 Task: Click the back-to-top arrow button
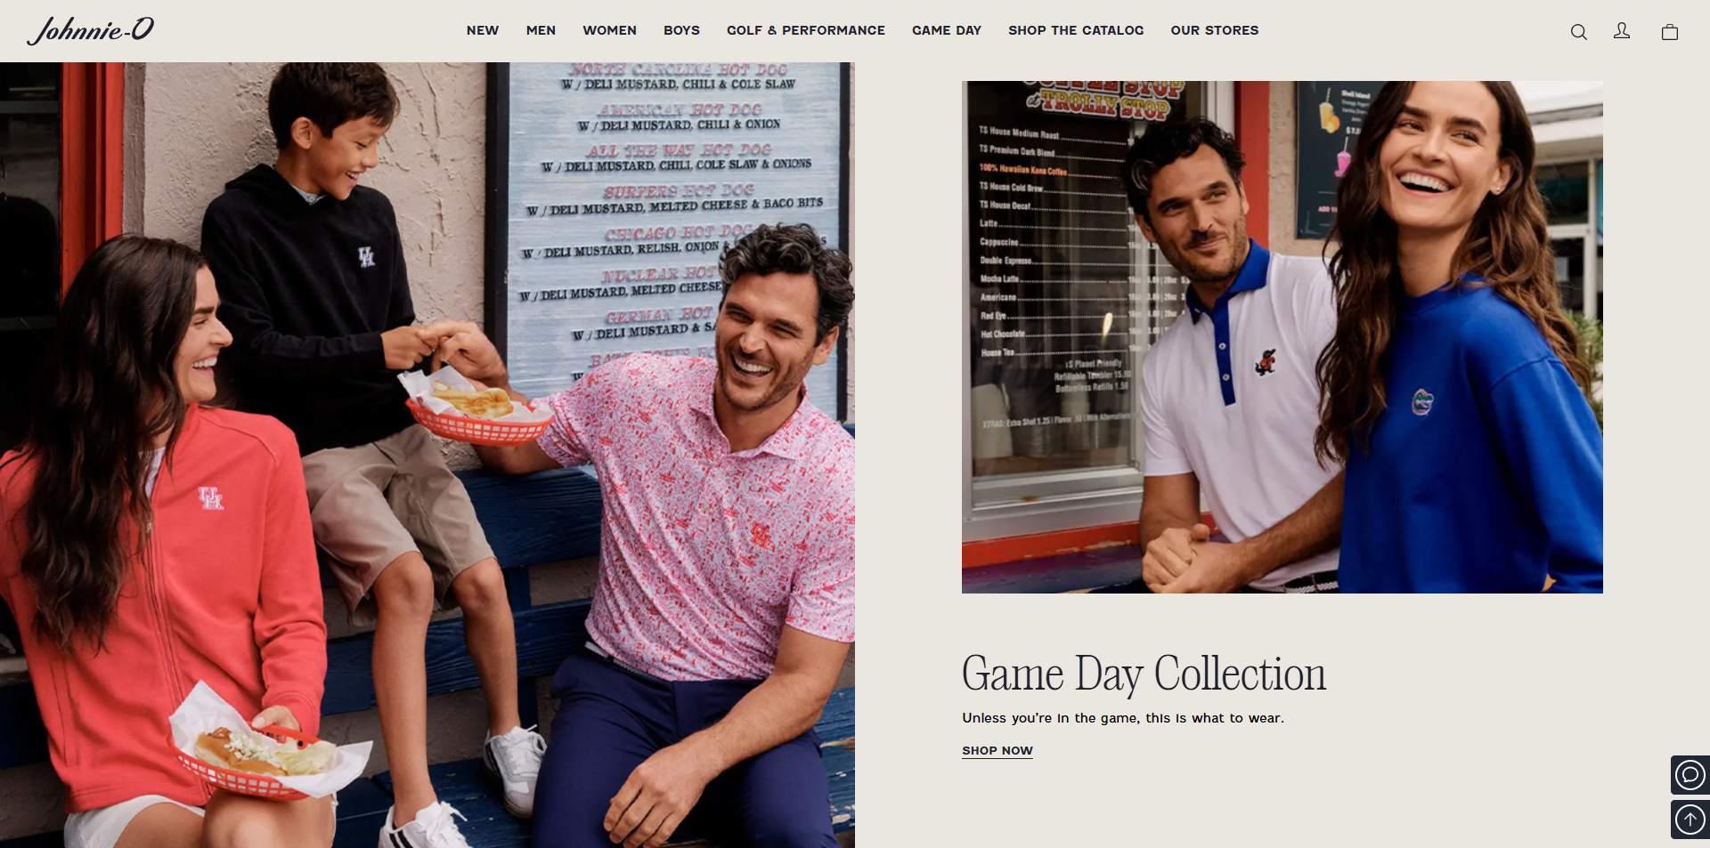(x=1690, y=820)
